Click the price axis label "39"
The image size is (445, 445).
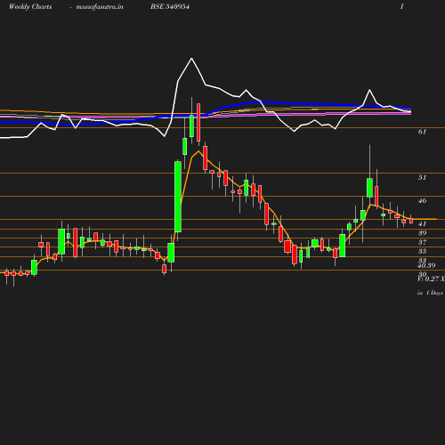click(x=422, y=233)
